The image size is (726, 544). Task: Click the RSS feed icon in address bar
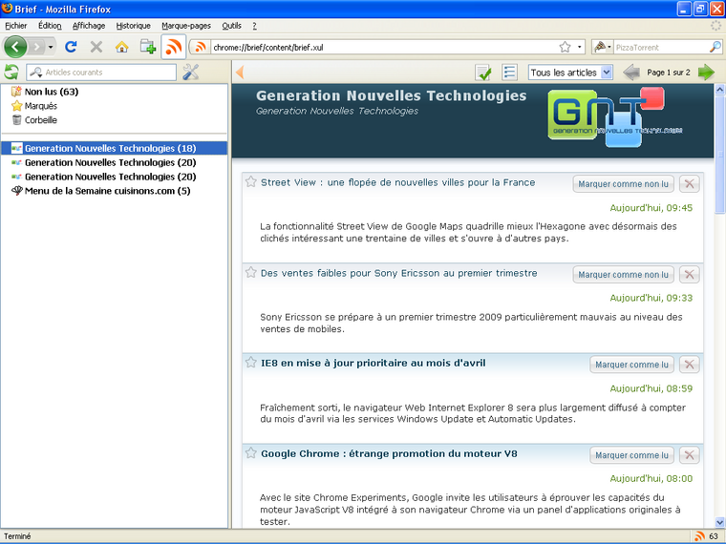coord(201,47)
